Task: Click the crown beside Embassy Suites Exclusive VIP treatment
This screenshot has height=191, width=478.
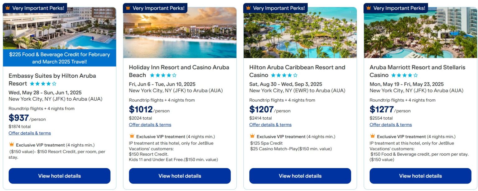Action: coord(11,145)
